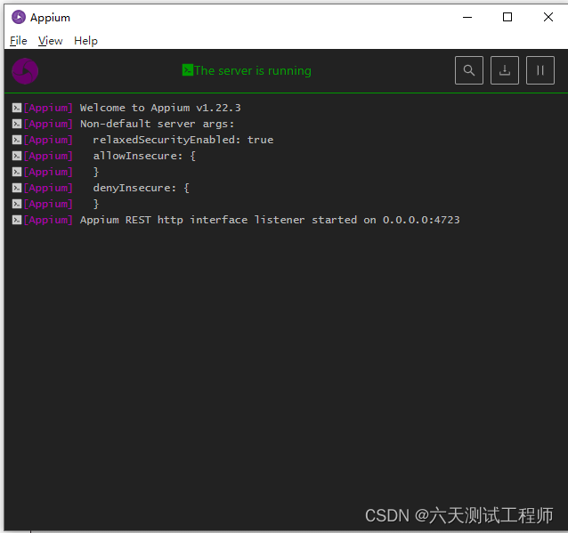The height and width of the screenshot is (533, 568).
Task: Minimize the Appium window
Action: pyautogui.click(x=467, y=17)
